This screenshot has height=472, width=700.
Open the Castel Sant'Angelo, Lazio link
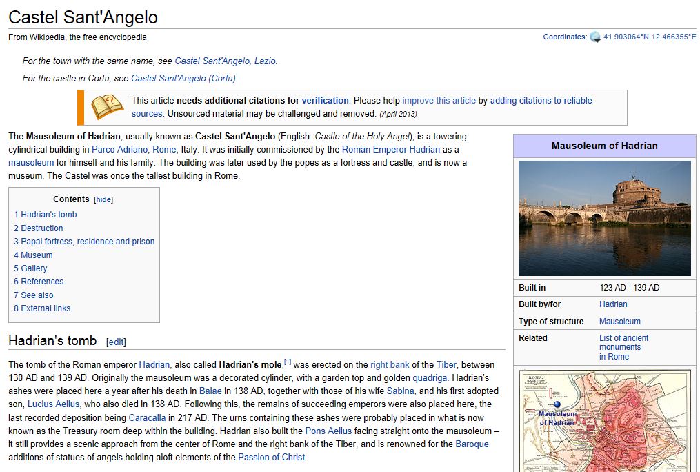click(x=226, y=61)
